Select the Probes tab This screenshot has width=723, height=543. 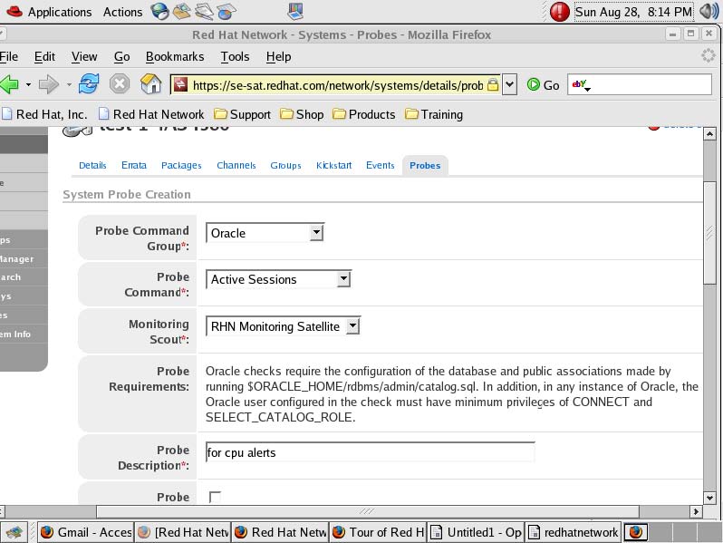tap(425, 165)
